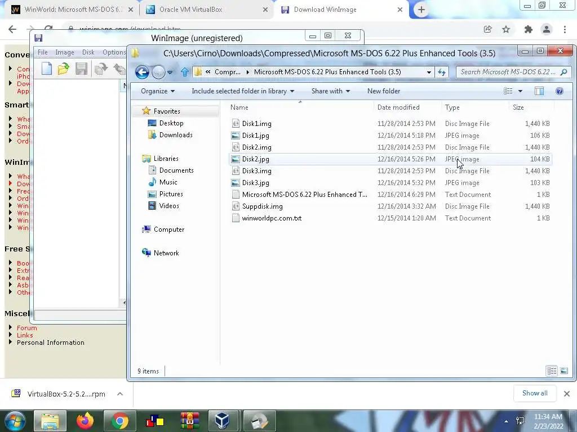Open Chrome from the taskbar
Image resolution: width=577 pixels, height=432 pixels.
(x=119, y=421)
